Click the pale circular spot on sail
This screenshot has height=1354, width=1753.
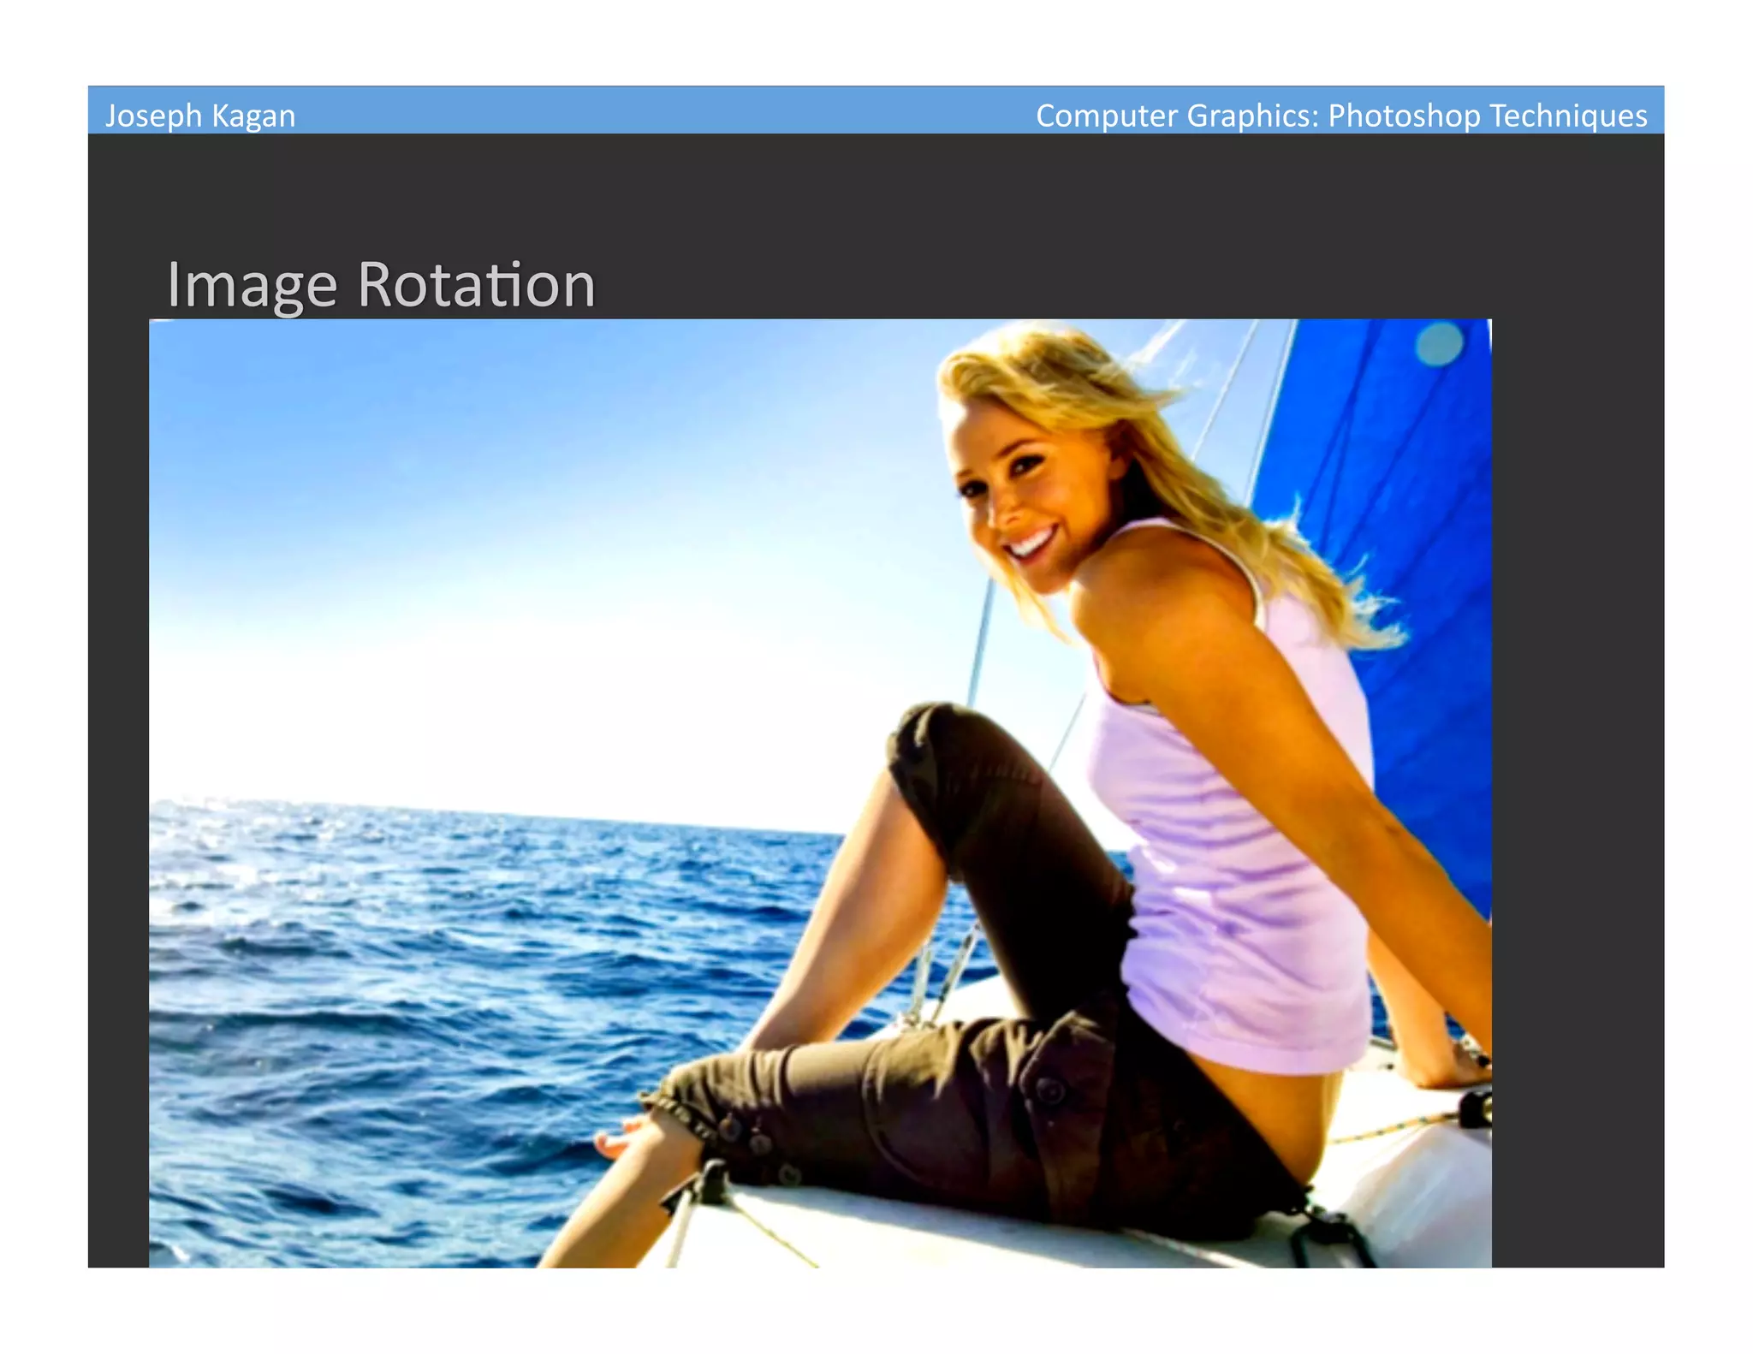(1439, 344)
